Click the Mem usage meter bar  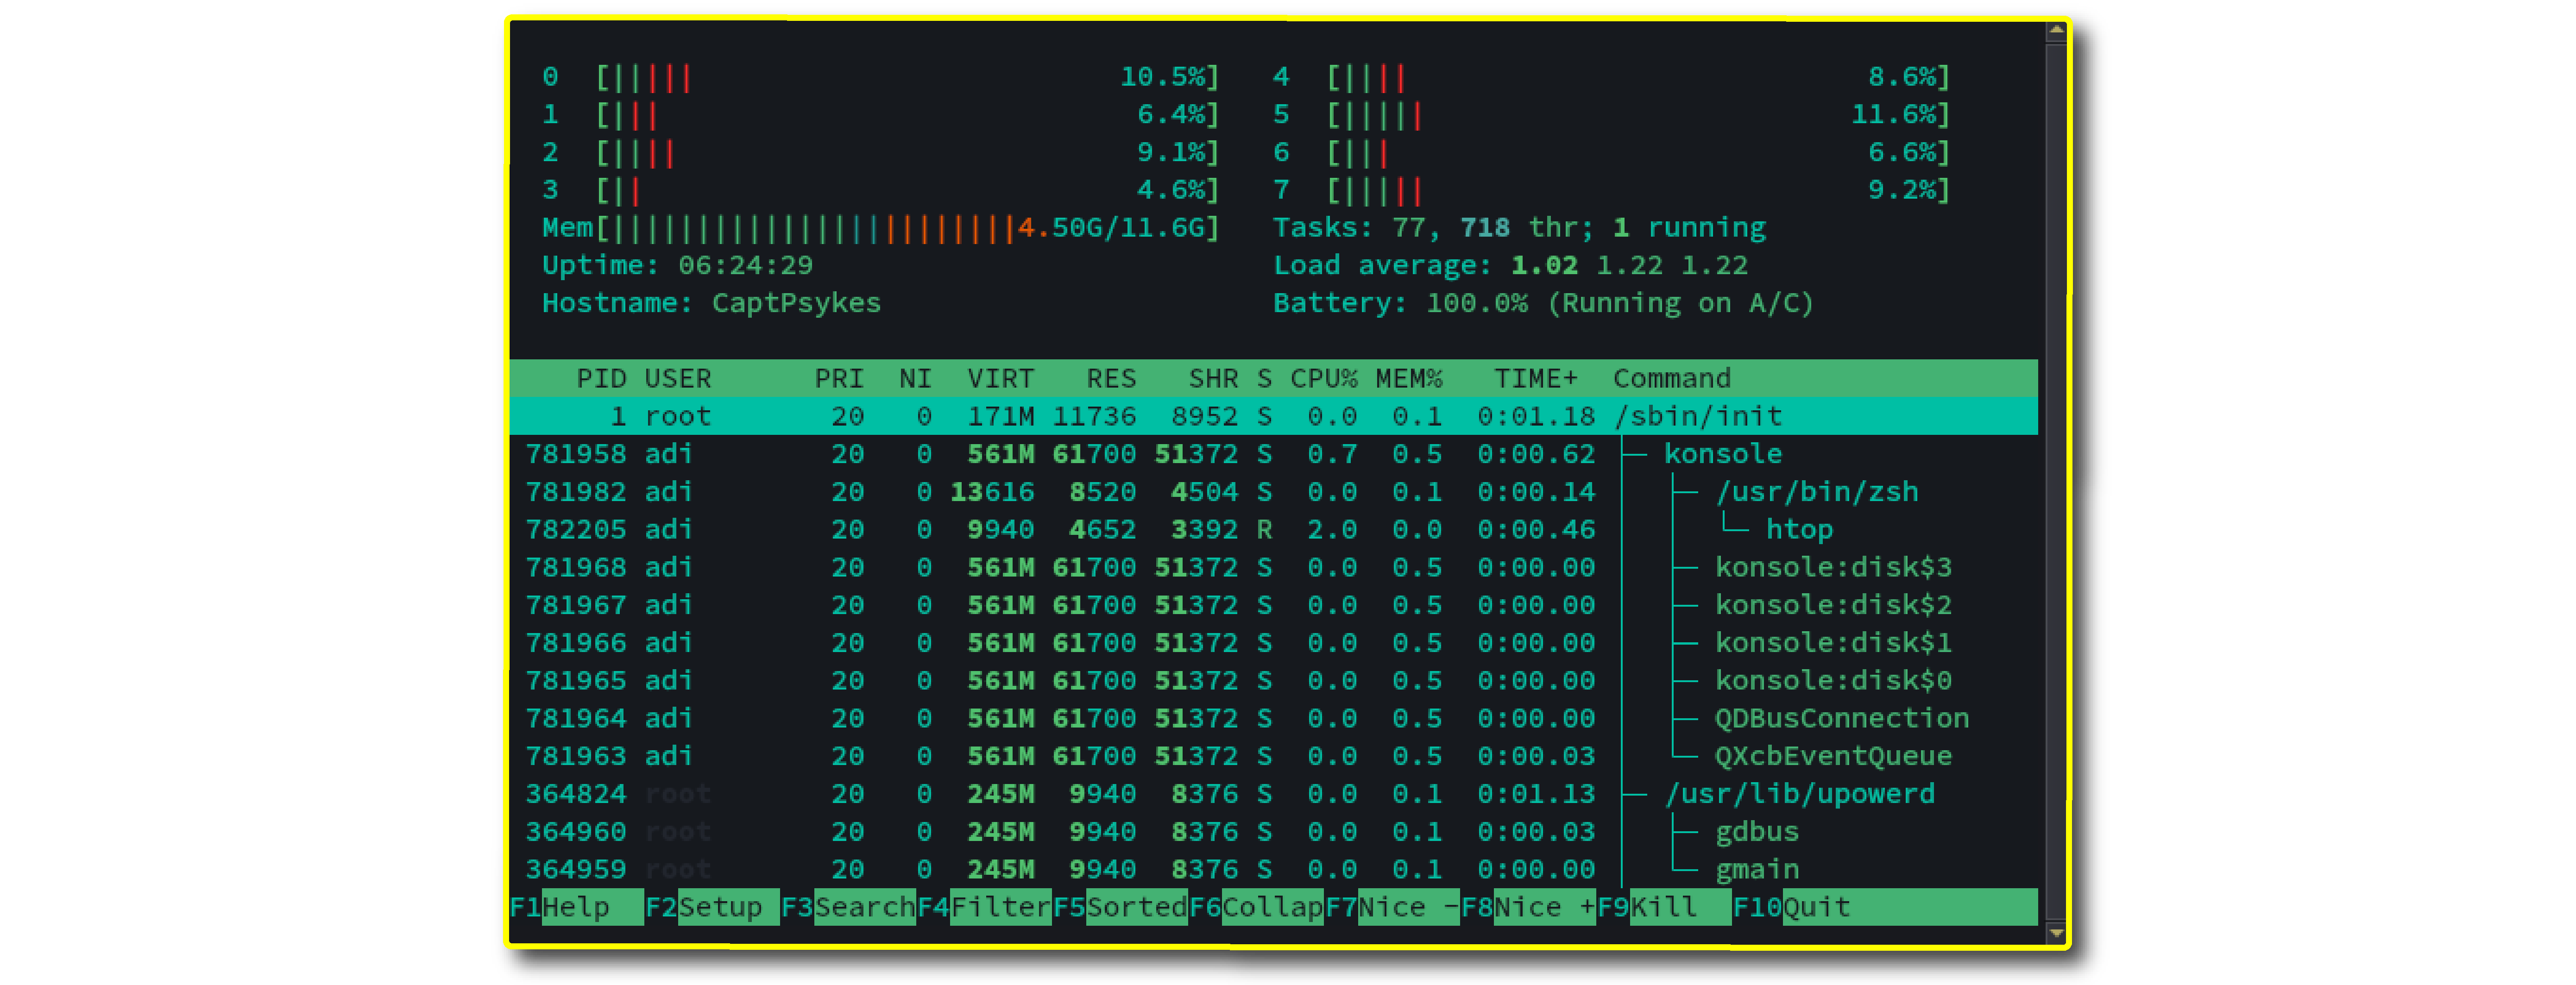880,228
